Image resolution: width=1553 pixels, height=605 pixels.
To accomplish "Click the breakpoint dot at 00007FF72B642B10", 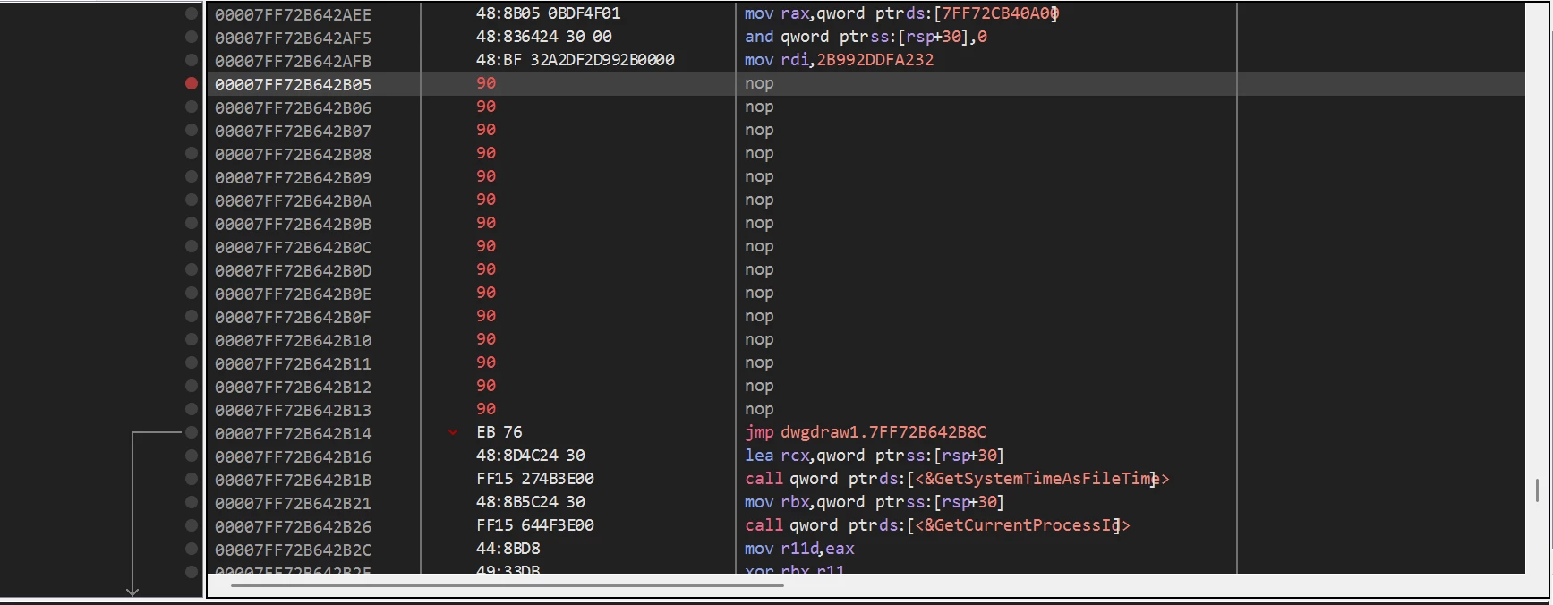I will pos(191,339).
